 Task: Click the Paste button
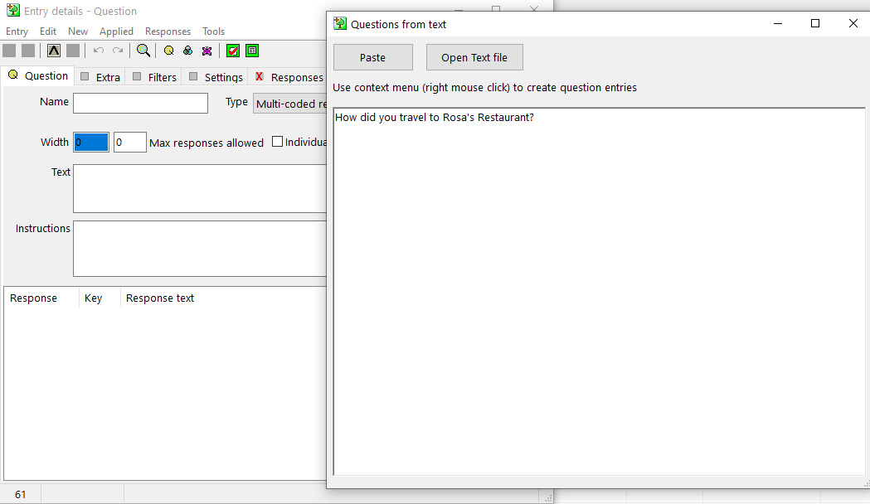pyautogui.click(x=372, y=57)
